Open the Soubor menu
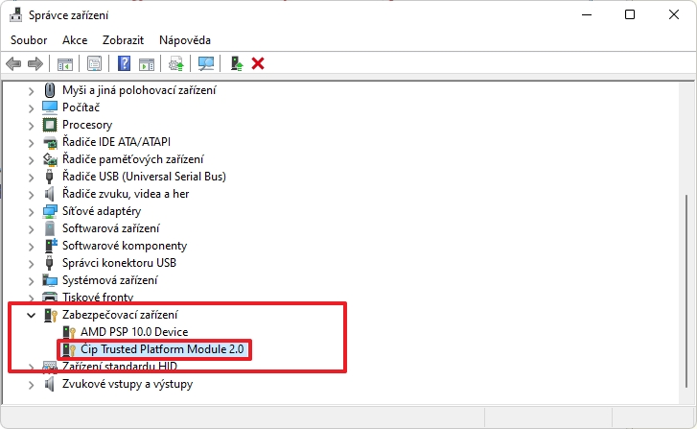Screen dimensions: 697x429 (29, 40)
